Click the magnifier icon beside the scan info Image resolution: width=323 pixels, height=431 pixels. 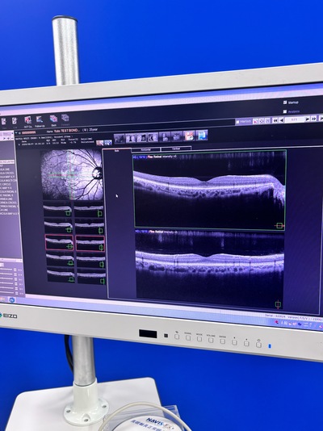click(x=100, y=143)
